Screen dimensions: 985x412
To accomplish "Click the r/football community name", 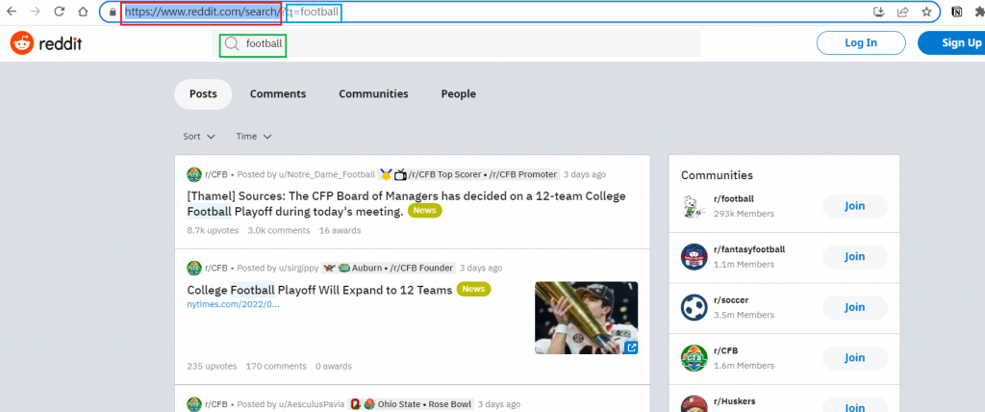I will tap(734, 198).
